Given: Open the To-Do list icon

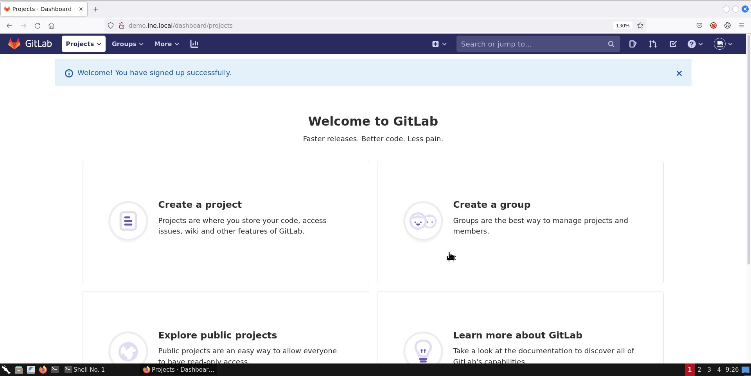Looking at the screenshot, I should (673, 44).
